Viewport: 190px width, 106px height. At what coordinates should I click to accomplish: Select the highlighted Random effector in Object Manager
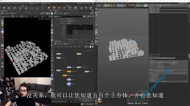coord(153,13)
